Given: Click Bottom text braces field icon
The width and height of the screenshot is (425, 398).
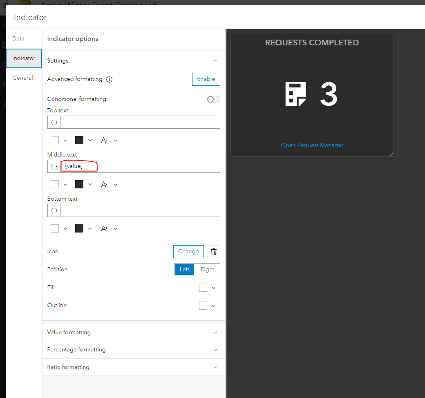Looking at the screenshot, I should coord(54,210).
